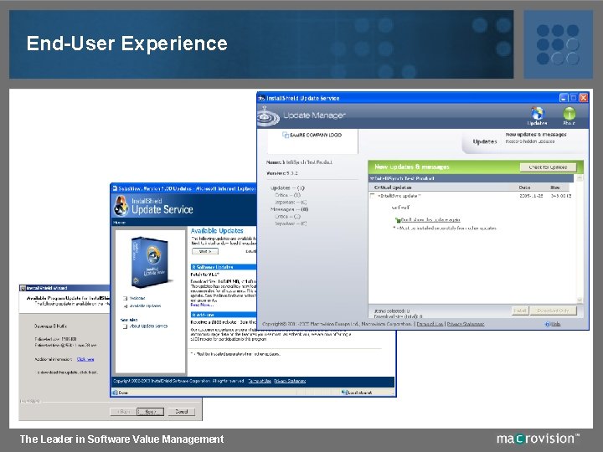Click the InstallShield Update Service globe logo
The width and height of the screenshot is (603, 452).
(x=121, y=206)
